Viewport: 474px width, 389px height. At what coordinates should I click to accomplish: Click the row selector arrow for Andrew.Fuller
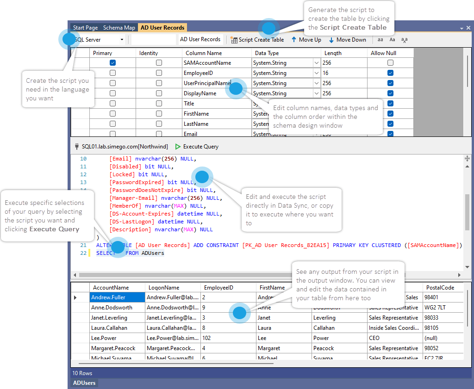click(75, 297)
